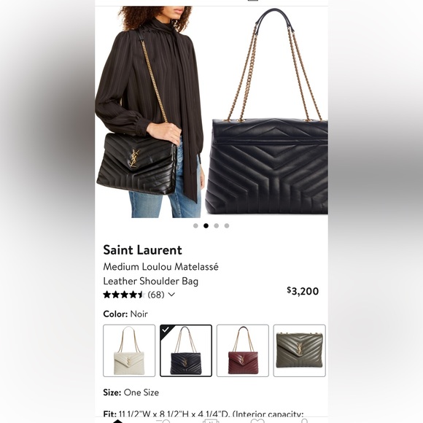Screen dimensions: 423x423
Task: Select the first image pagination dot
Action: [195, 225]
